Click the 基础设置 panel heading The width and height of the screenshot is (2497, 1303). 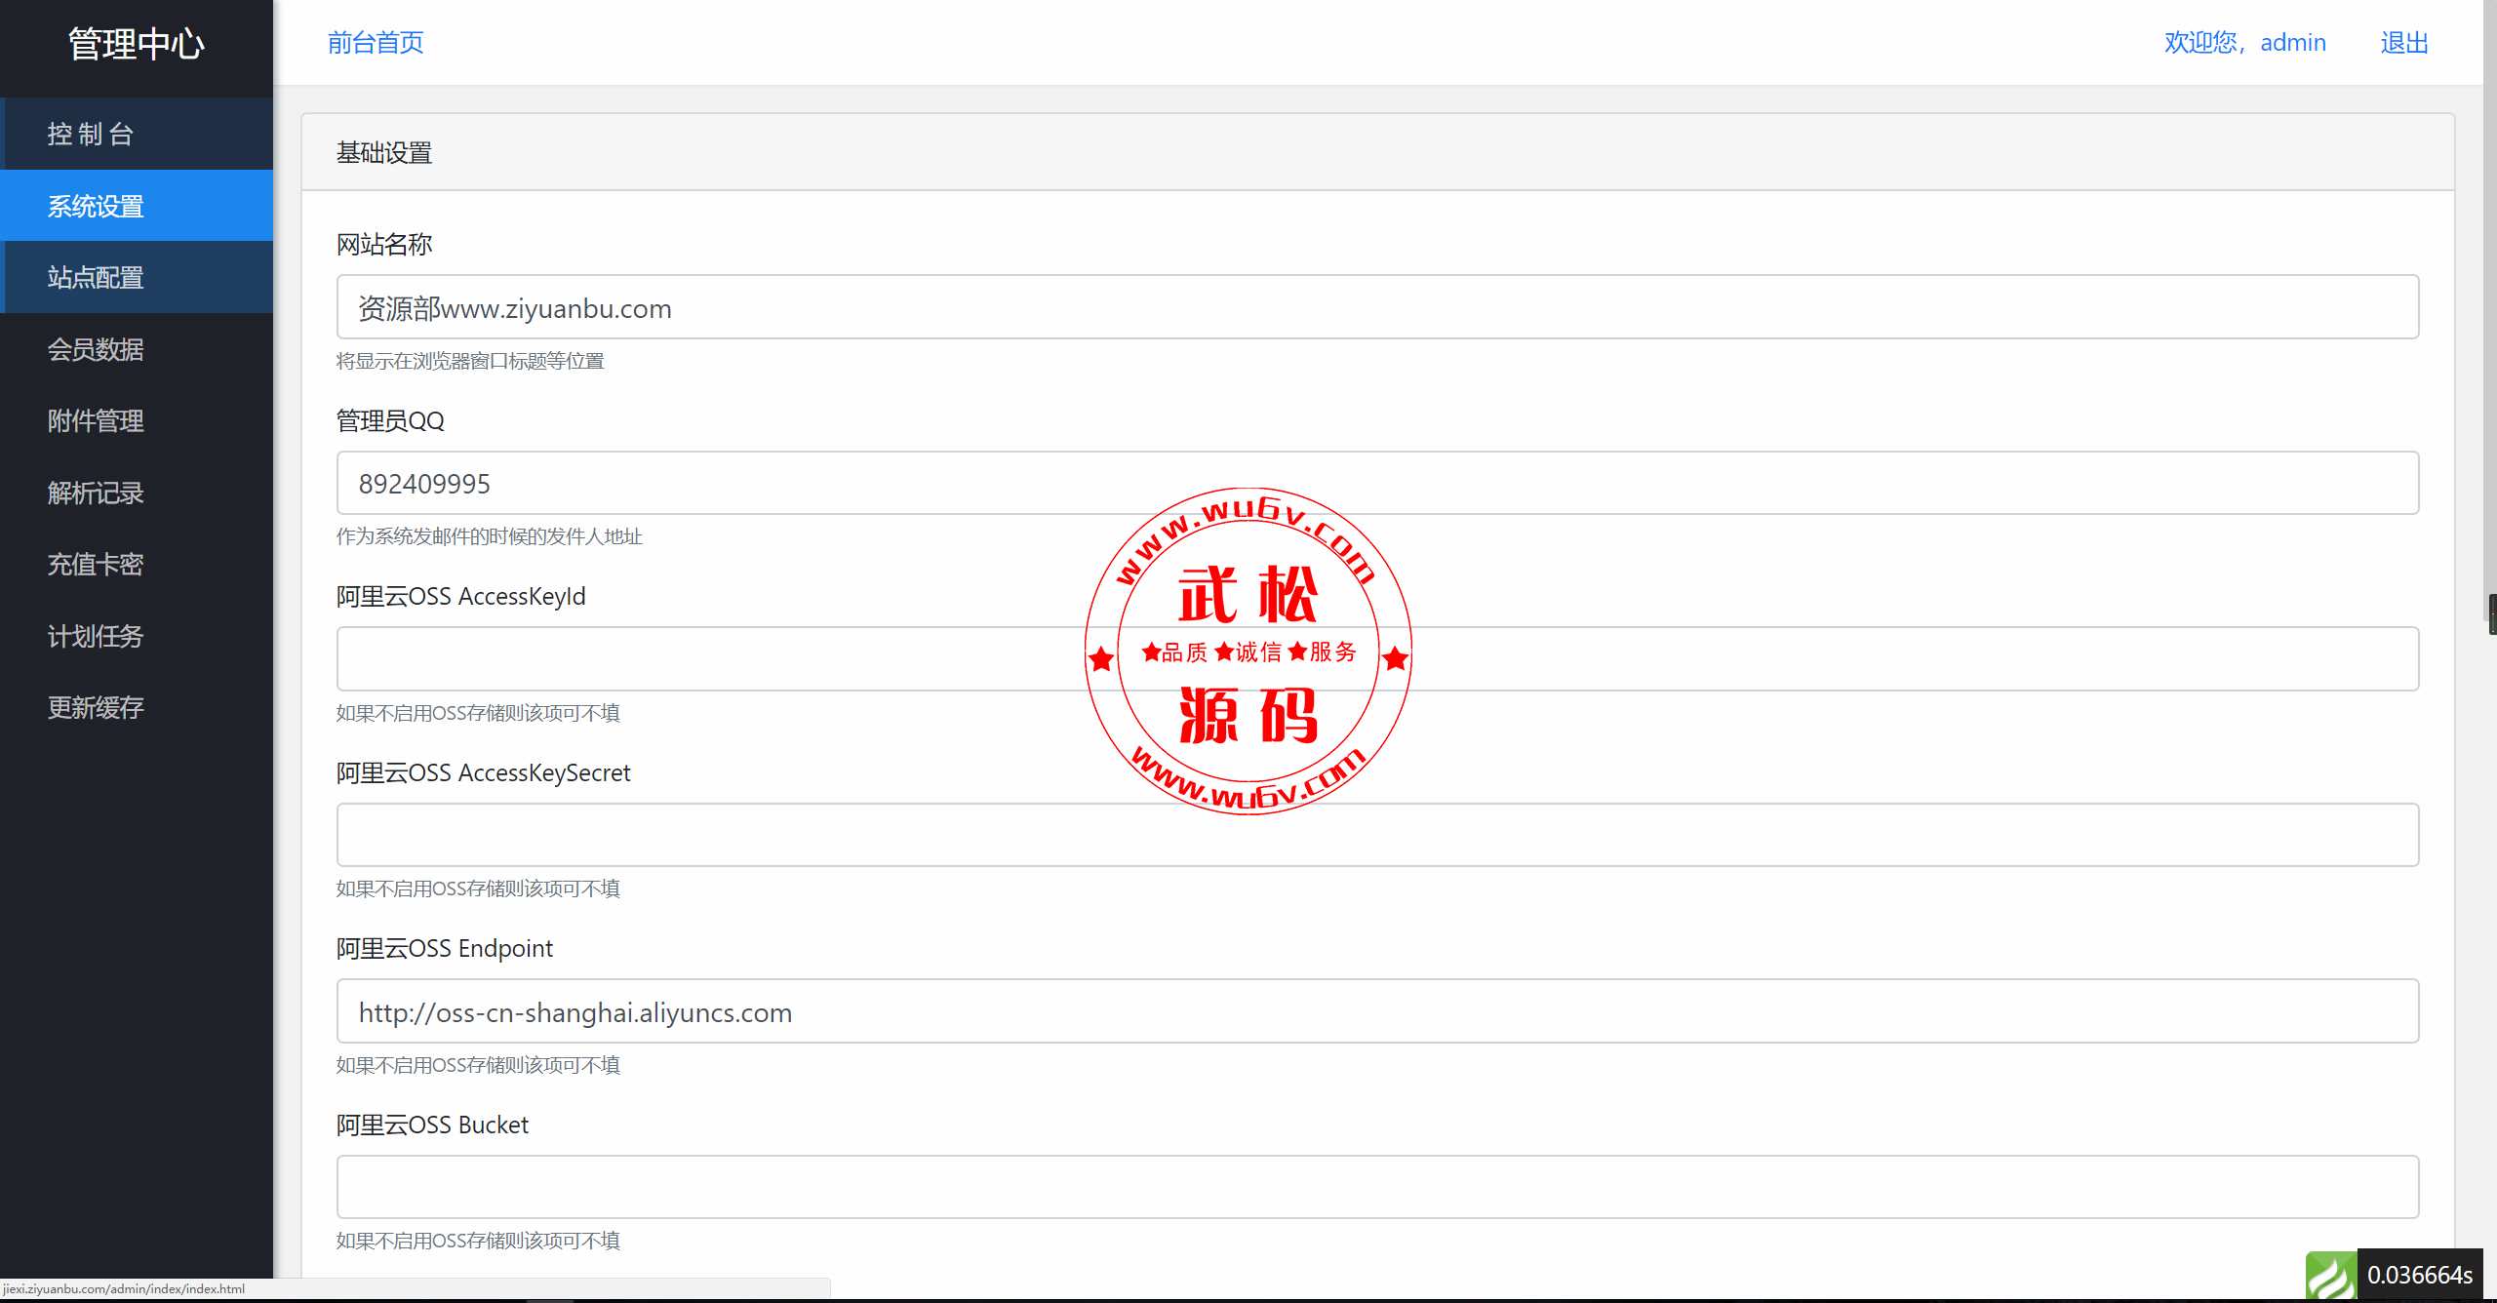click(x=384, y=153)
